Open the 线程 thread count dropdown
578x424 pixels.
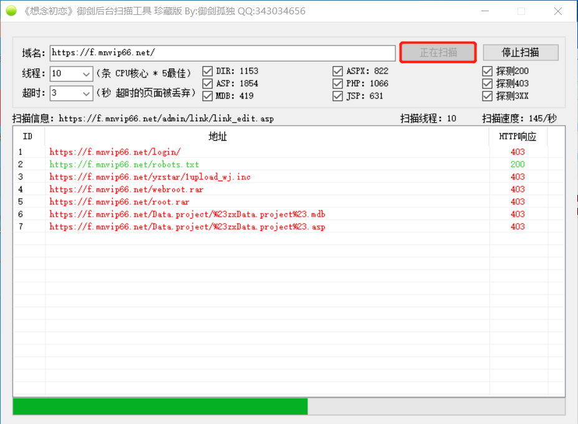tap(86, 73)
